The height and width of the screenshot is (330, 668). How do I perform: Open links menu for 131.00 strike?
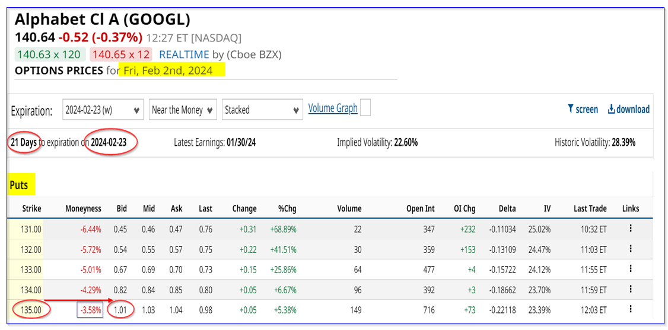[631, 229]
